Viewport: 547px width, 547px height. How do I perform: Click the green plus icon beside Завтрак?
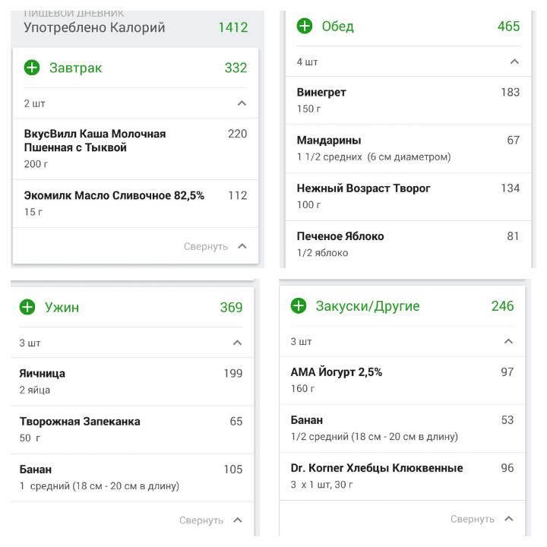pos(32,68)
